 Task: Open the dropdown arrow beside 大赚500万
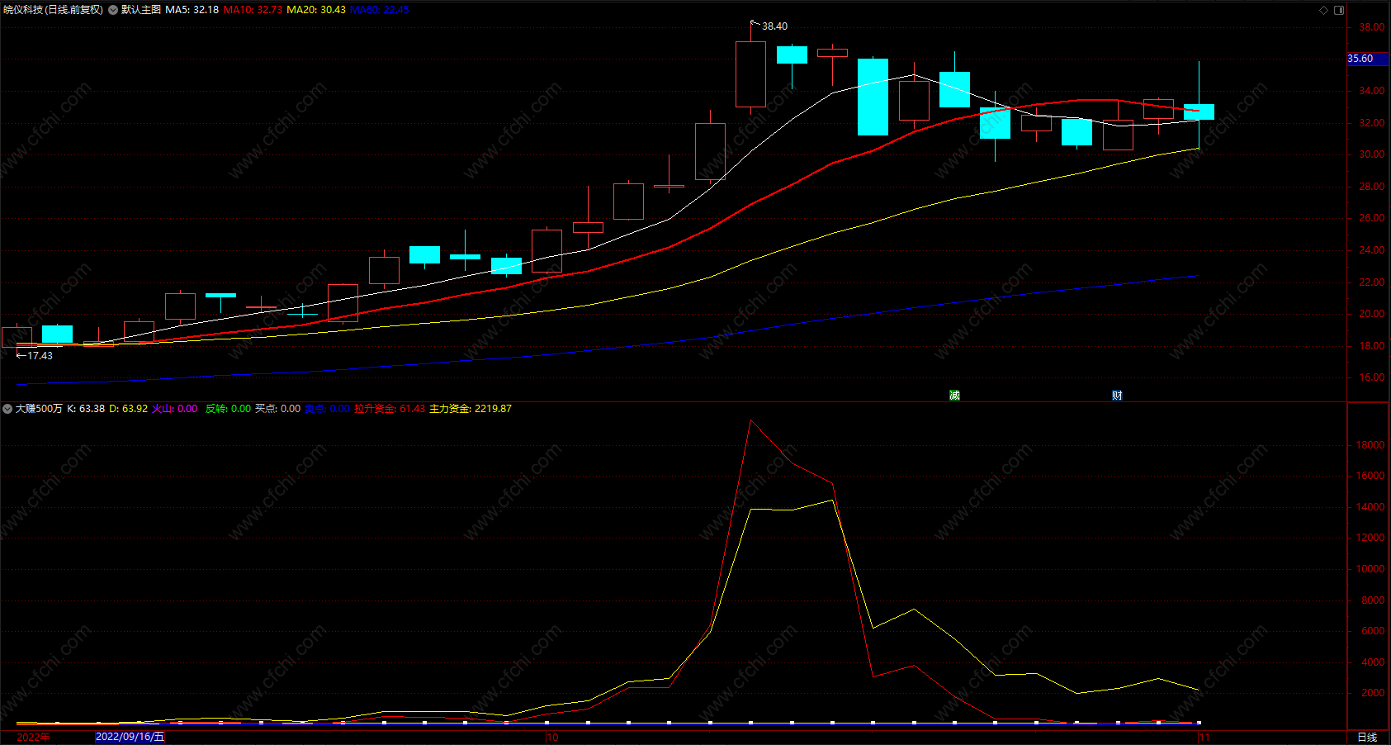click(x=7, y=409)
